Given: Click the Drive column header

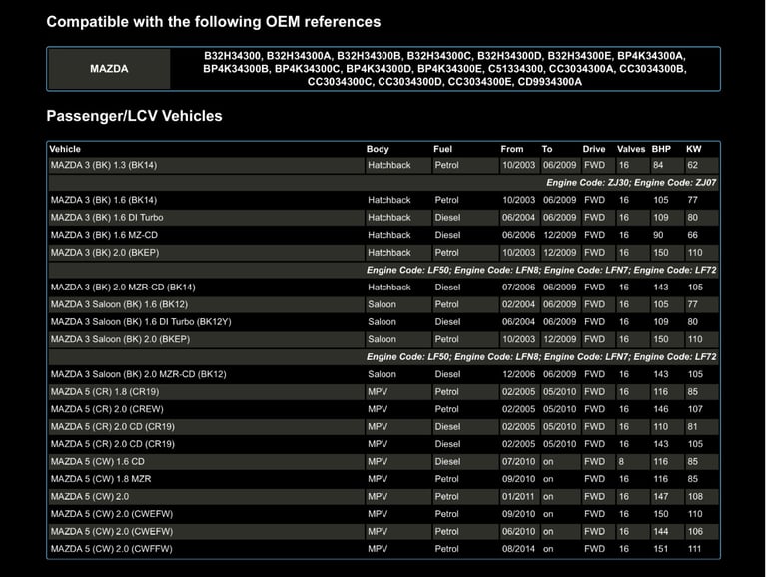Looking at the screenshot, I should click(594, 149).
